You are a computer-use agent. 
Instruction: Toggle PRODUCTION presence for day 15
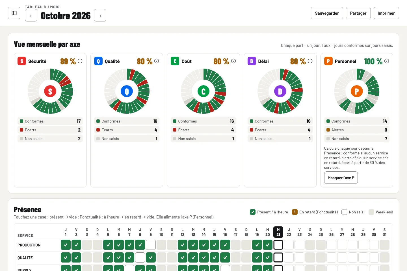(215, 245)
